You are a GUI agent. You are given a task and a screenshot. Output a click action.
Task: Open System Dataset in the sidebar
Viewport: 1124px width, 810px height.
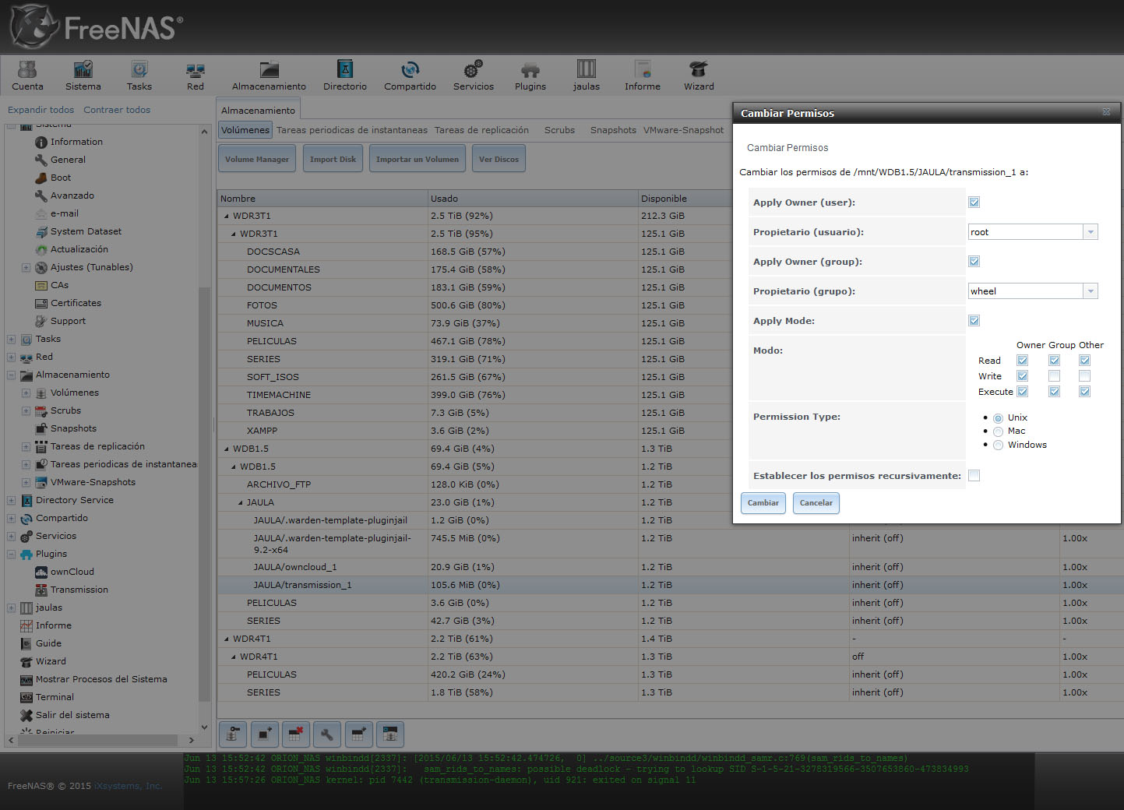(86, 231)
